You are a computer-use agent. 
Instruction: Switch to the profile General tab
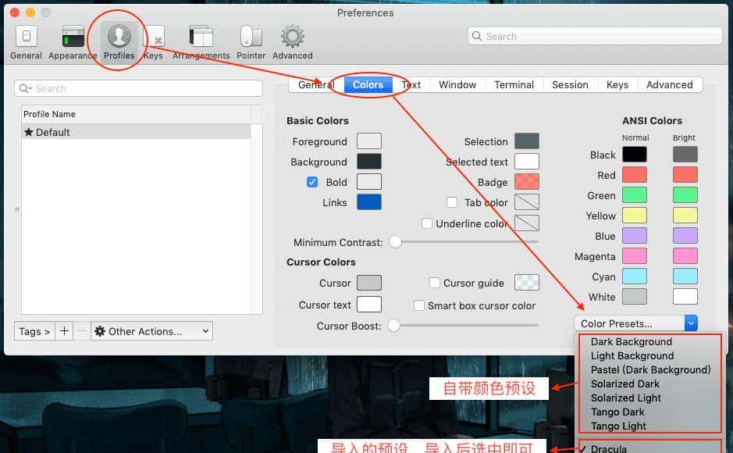pyautogui.click(x=316, y=84)
